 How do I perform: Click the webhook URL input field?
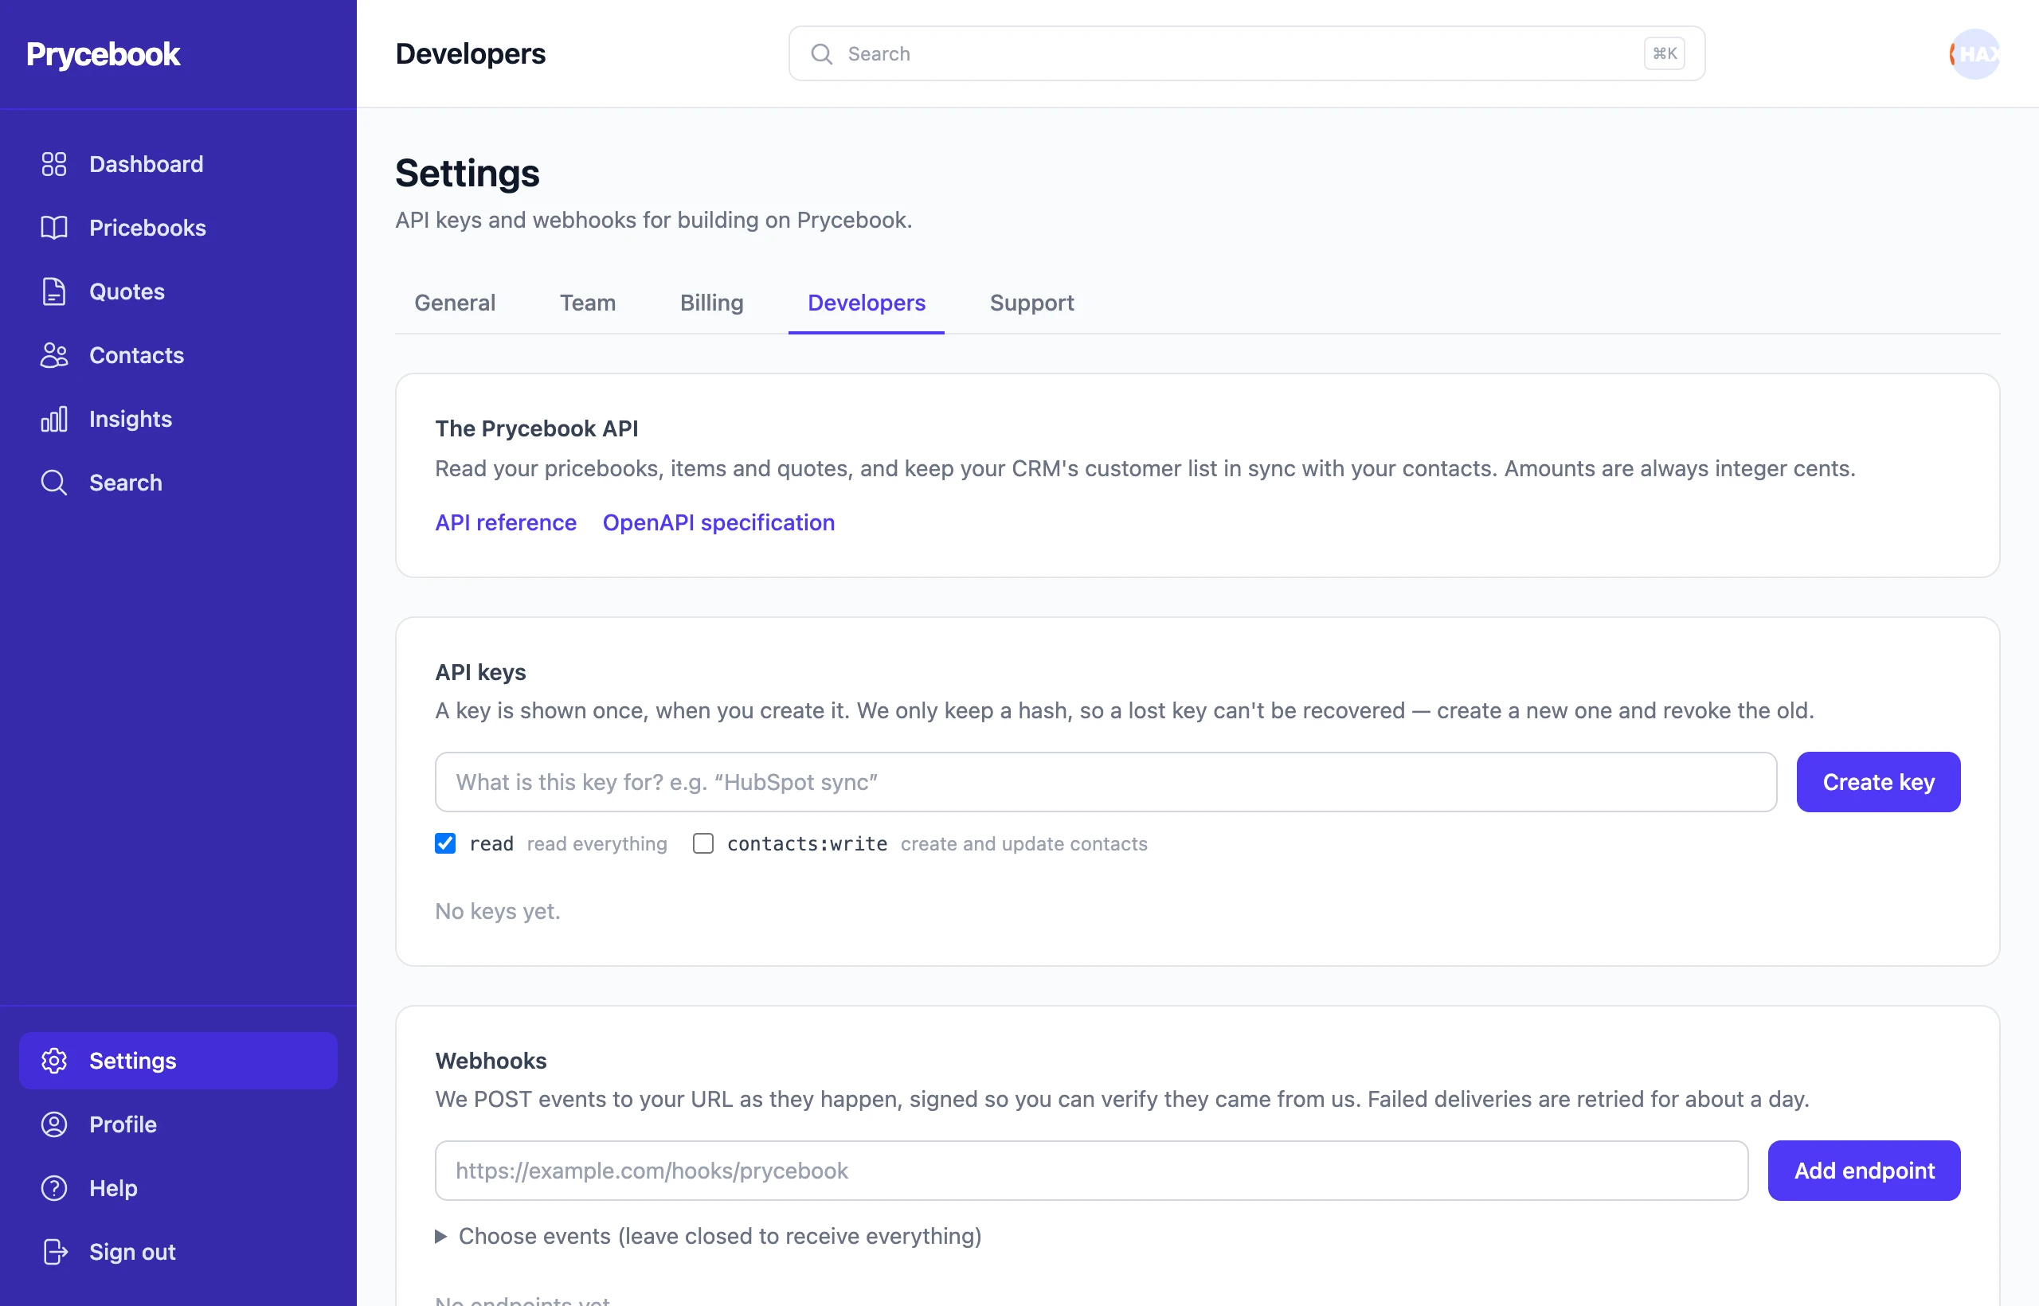point(1092,1171)
